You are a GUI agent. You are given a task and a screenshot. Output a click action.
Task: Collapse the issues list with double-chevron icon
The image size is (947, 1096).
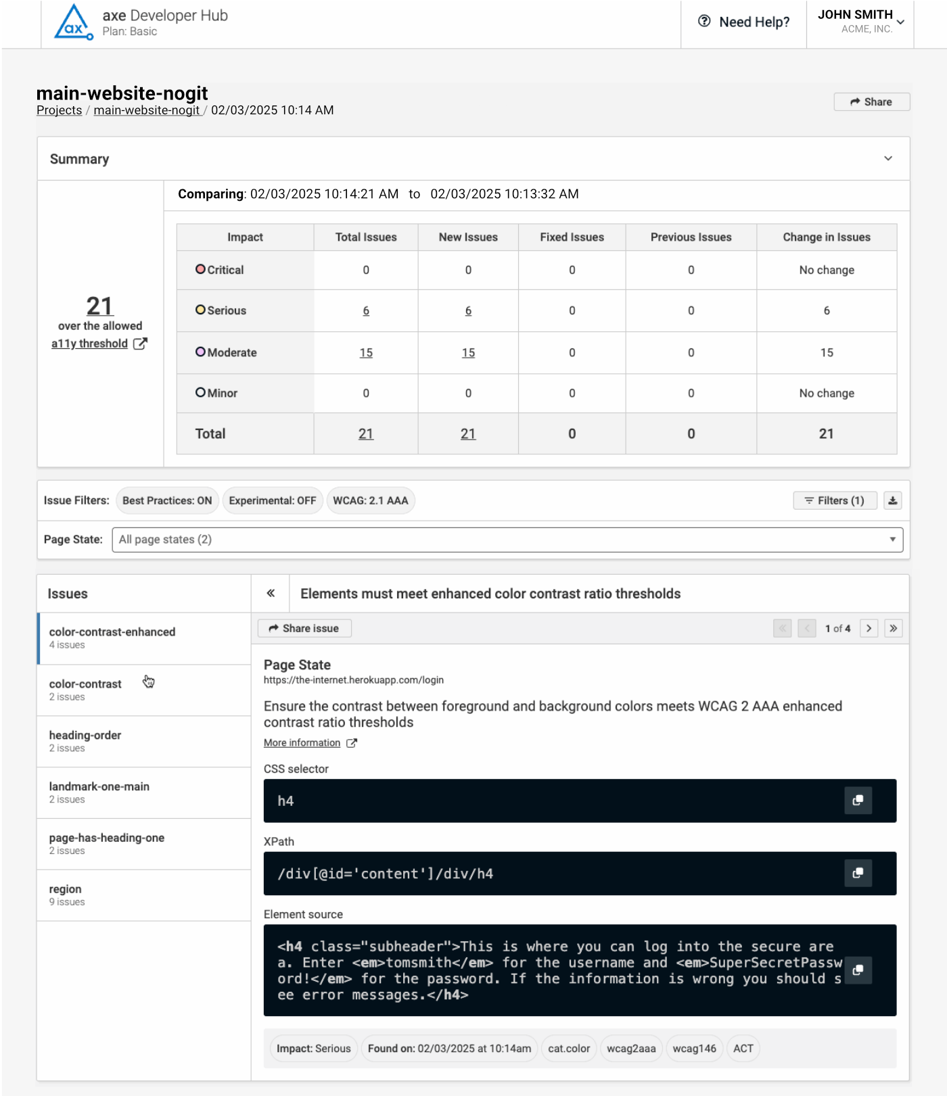[x=271, y=594]
